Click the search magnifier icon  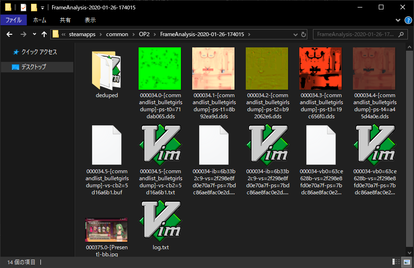coord(401,34)
